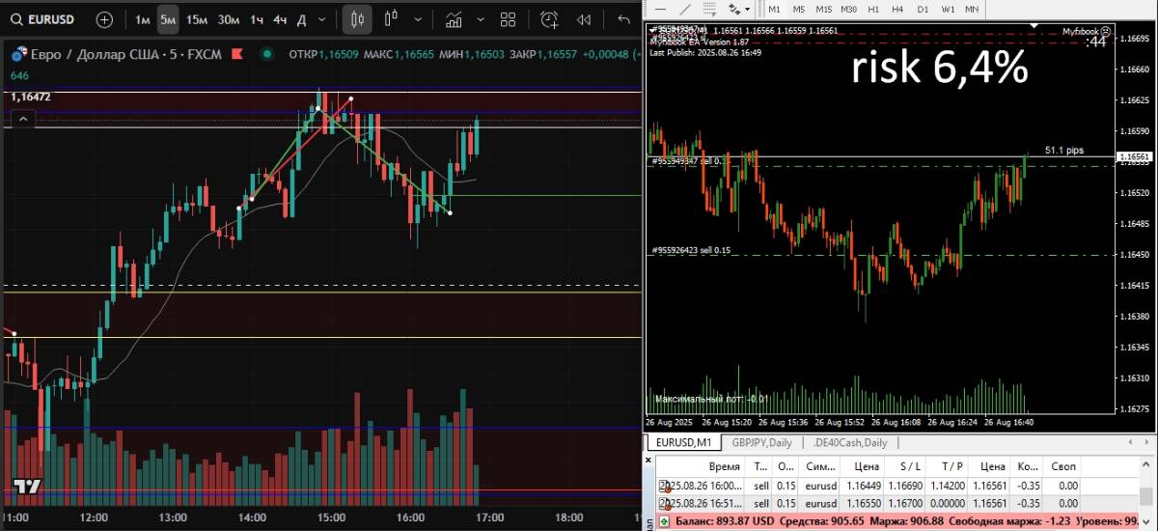Expand chart style dropdown next to bars icon
This screenshot has height=531, width=1158.
[x=418, y=19]
